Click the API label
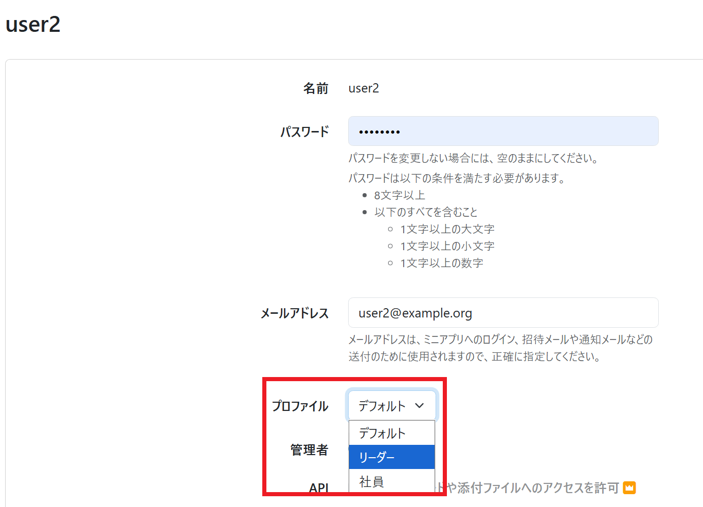 tap(318, 487)
